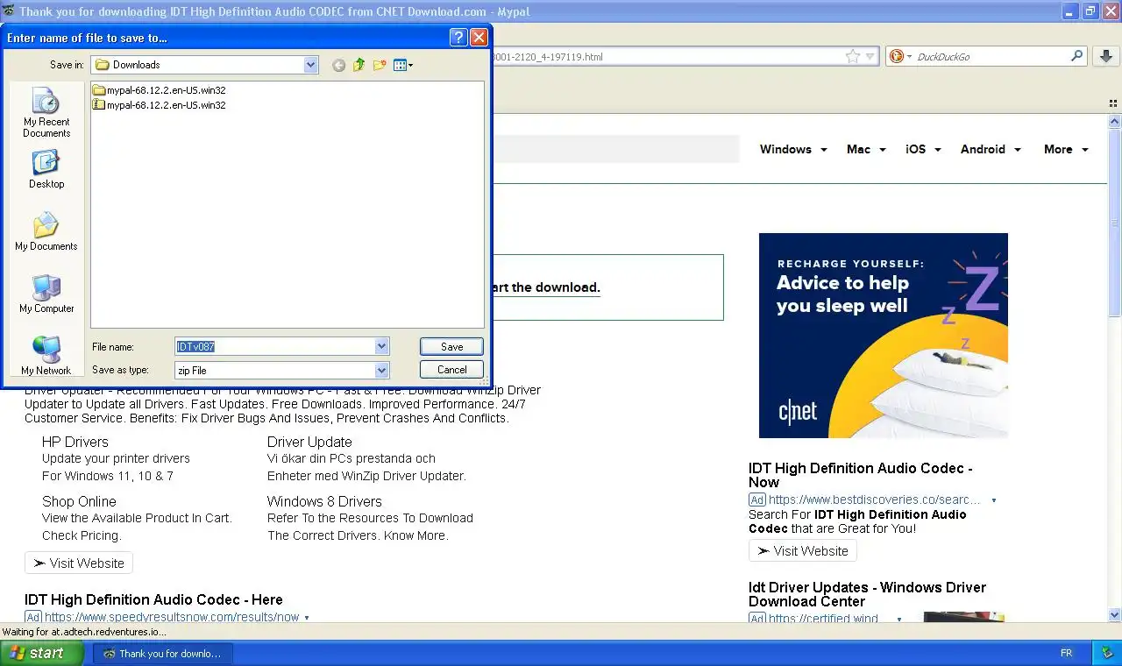Open the Windows 8 Drivers ad link
Image resolution: width=1122 pixels, height=666 pixels.
click(x=324, y=501)
